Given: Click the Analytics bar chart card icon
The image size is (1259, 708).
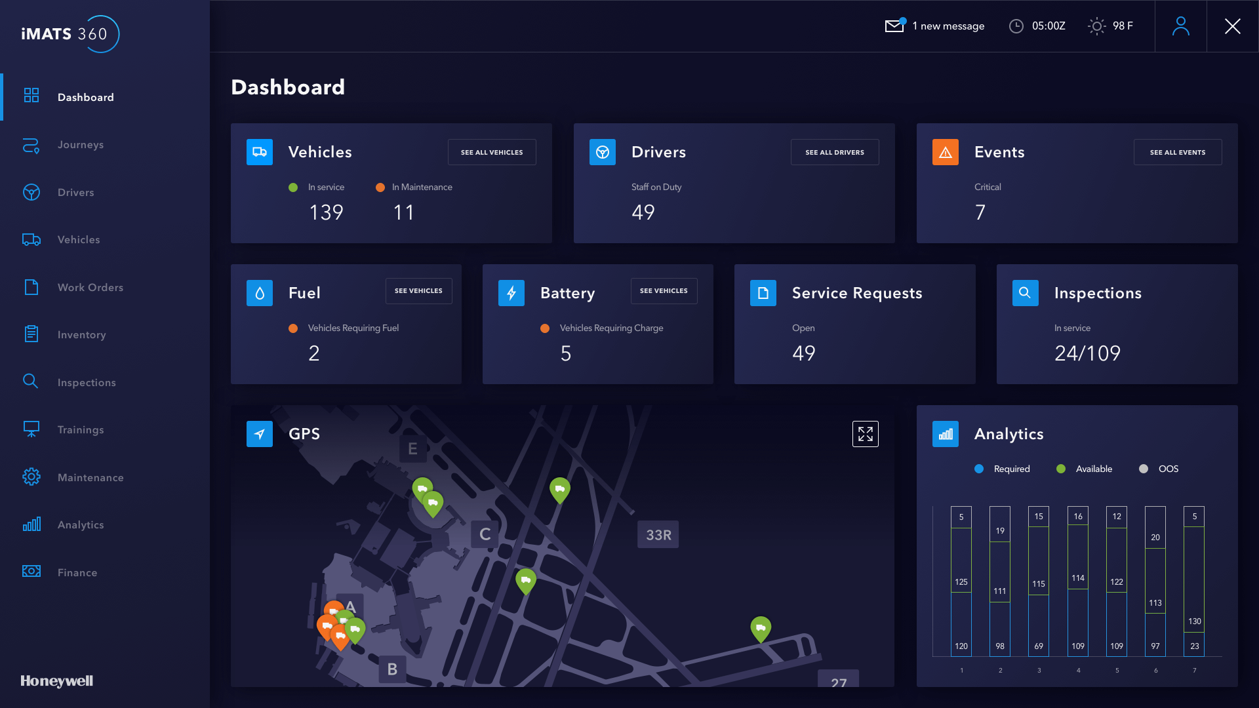Looking at the screenshot, I should [945, 434].
